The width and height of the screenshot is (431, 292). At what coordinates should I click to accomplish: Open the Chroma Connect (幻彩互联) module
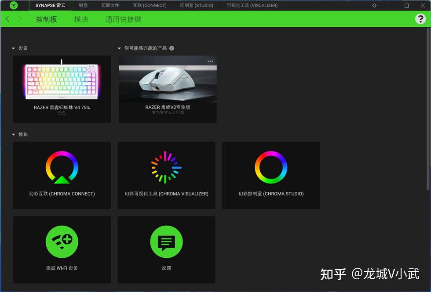(x=62, y=175)
